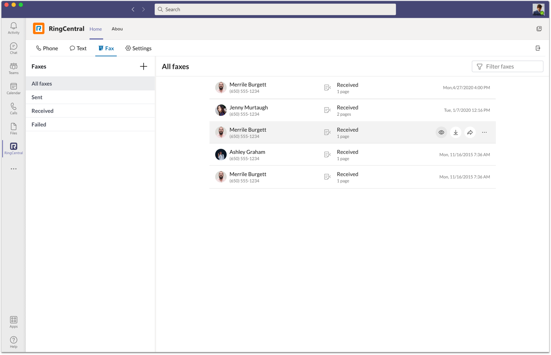Open the RingCentral app in left sidebar
The width and height of the screenshot is (551, 355).
point(14,148)
